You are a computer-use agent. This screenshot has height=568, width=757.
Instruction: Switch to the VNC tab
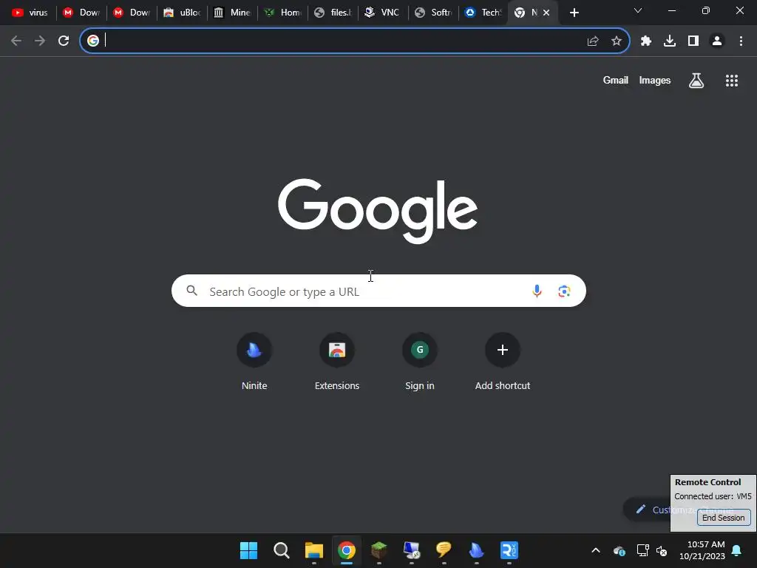coord(384,13)
